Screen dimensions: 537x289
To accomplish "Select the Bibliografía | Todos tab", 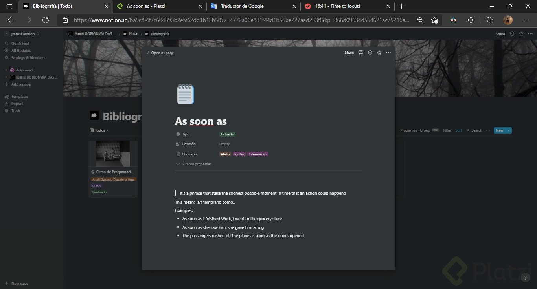I will point(66,6).
